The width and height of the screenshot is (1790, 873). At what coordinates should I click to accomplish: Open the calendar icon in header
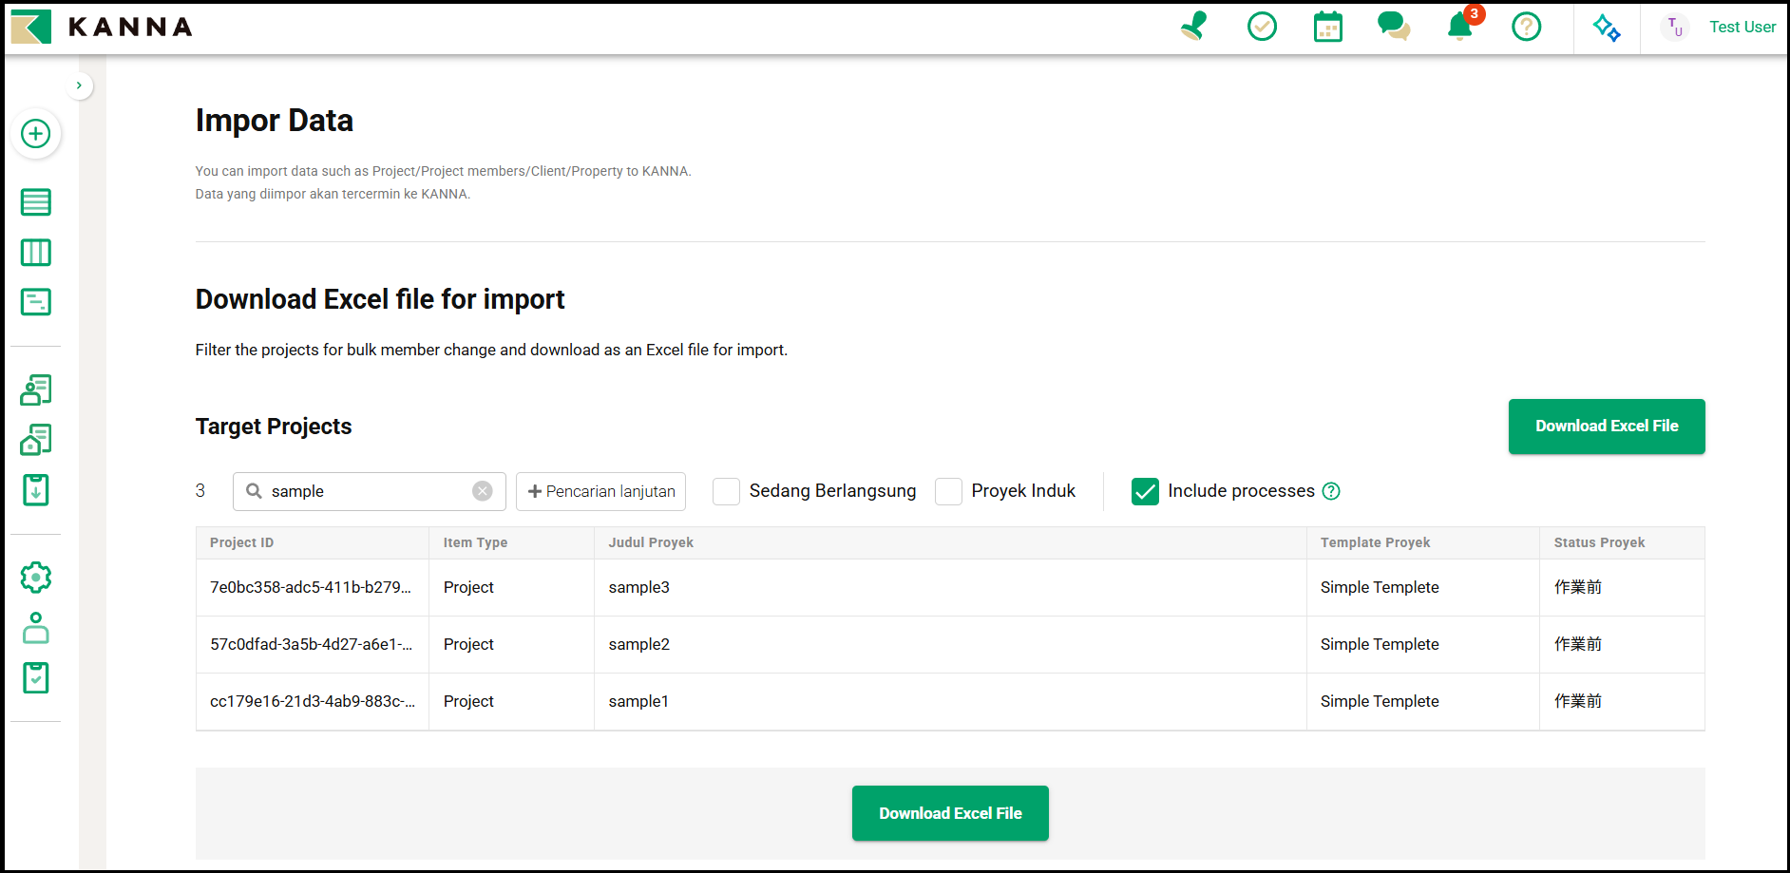pos(1328,27)
